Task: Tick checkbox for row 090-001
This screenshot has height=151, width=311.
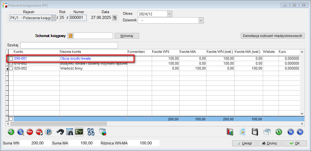Action: pos(11,59)
